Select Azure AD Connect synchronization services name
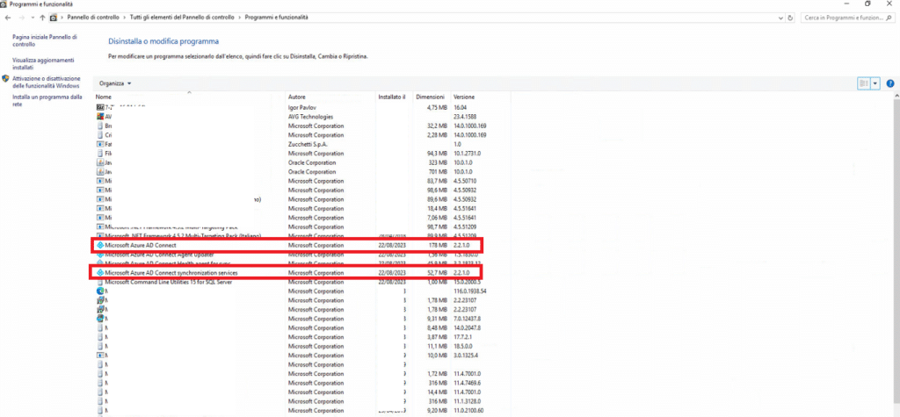Image resolution: width=900 pixels, height=417 pixels. click(x=171, y=272)
